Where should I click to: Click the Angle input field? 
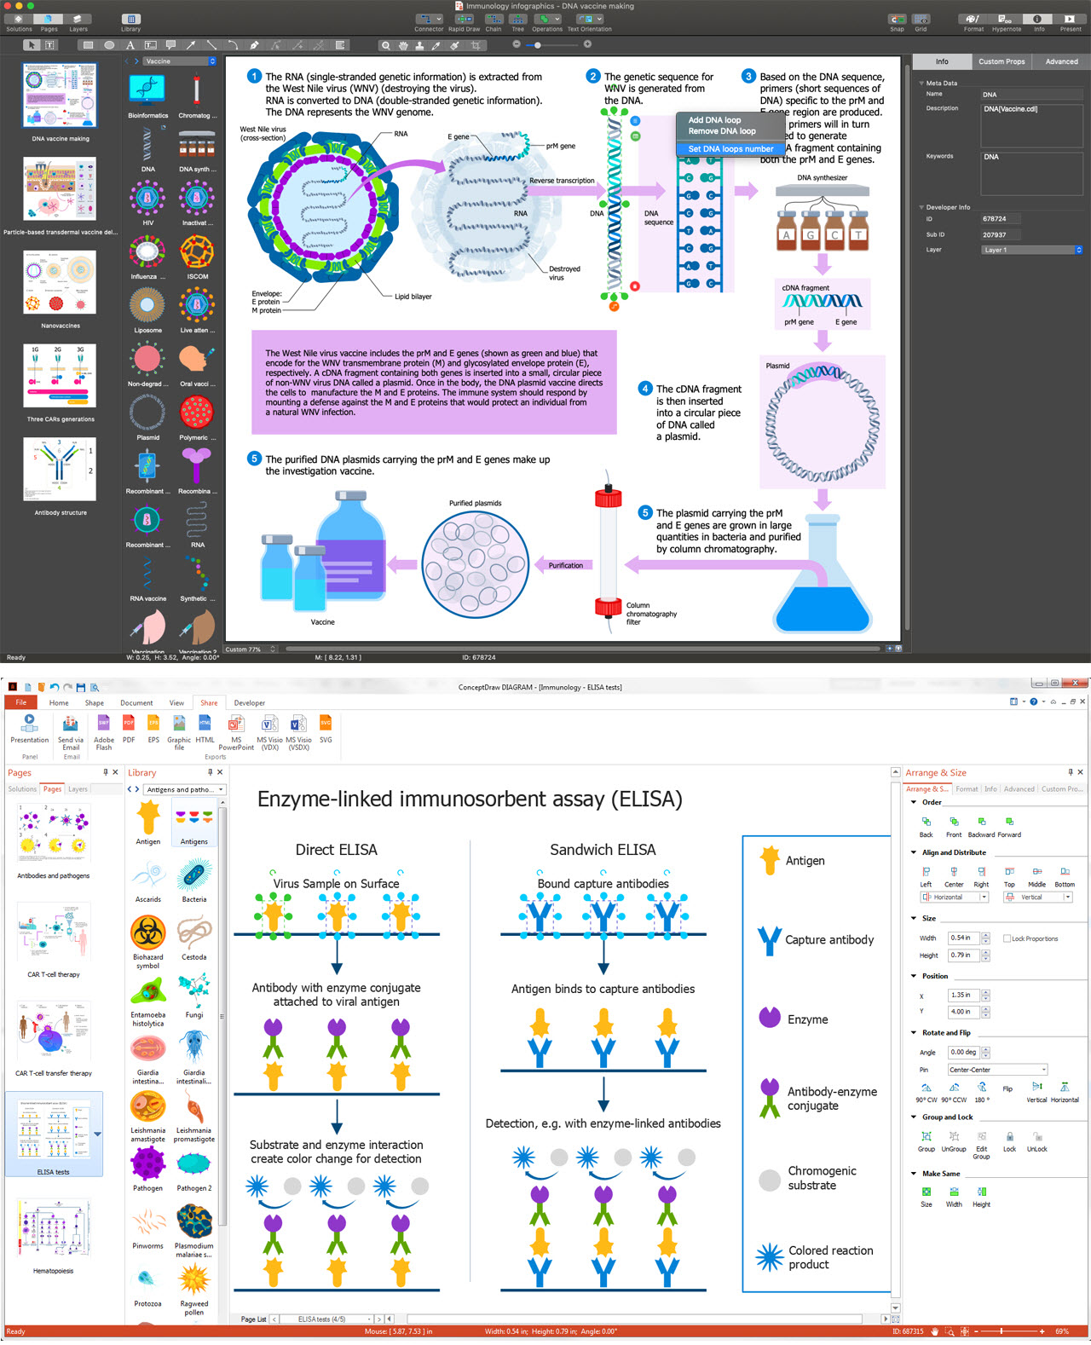(x=965, y=1053)
